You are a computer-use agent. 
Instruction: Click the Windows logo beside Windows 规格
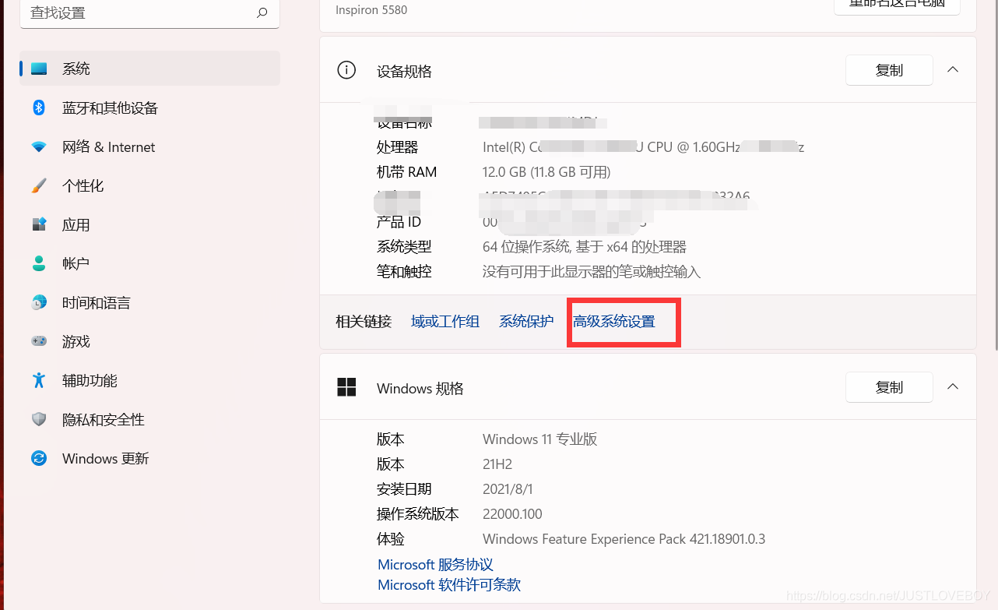[x=346, y=386]
